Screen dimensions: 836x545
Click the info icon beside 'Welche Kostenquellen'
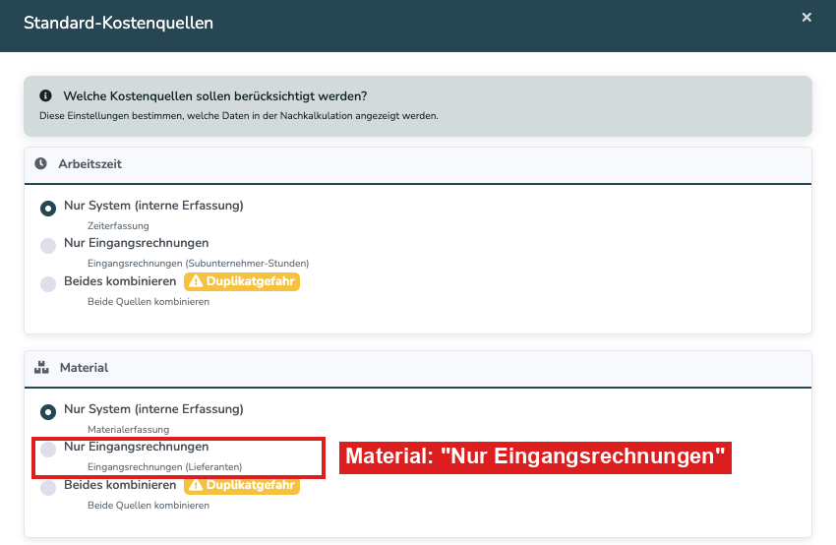(x=46, y=96)
